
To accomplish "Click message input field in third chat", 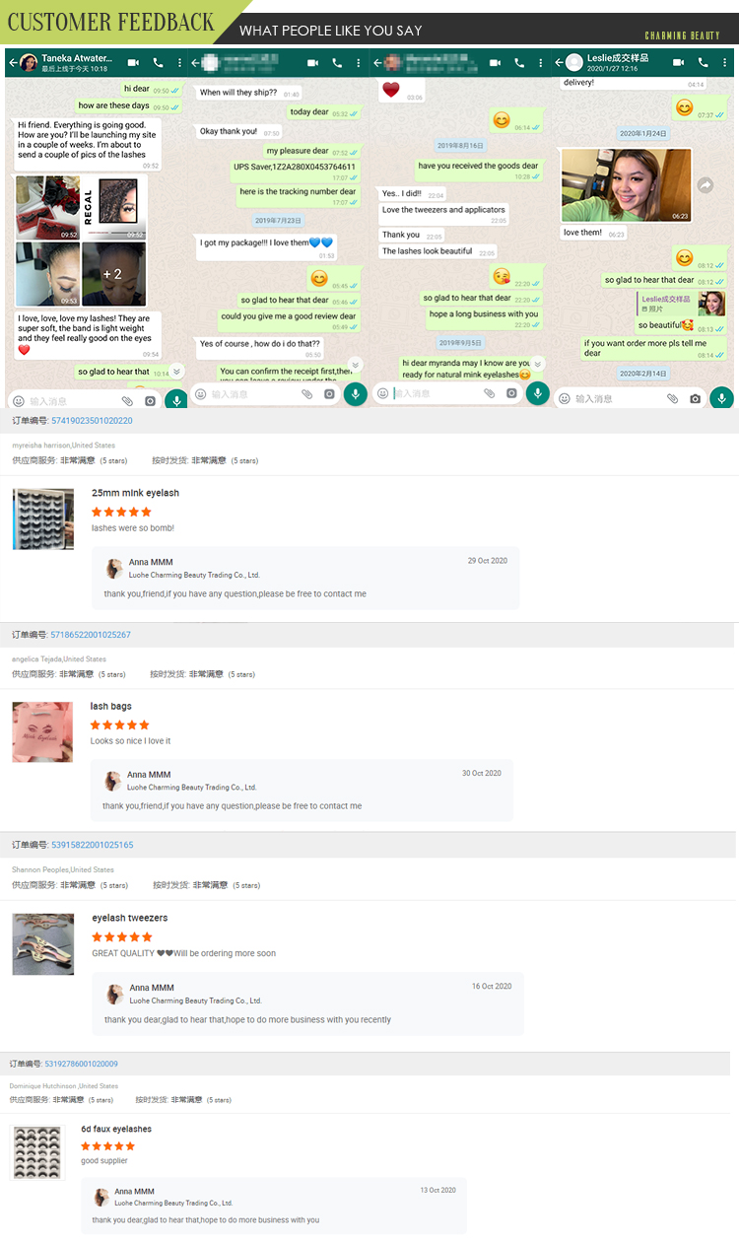I will 438,393.
